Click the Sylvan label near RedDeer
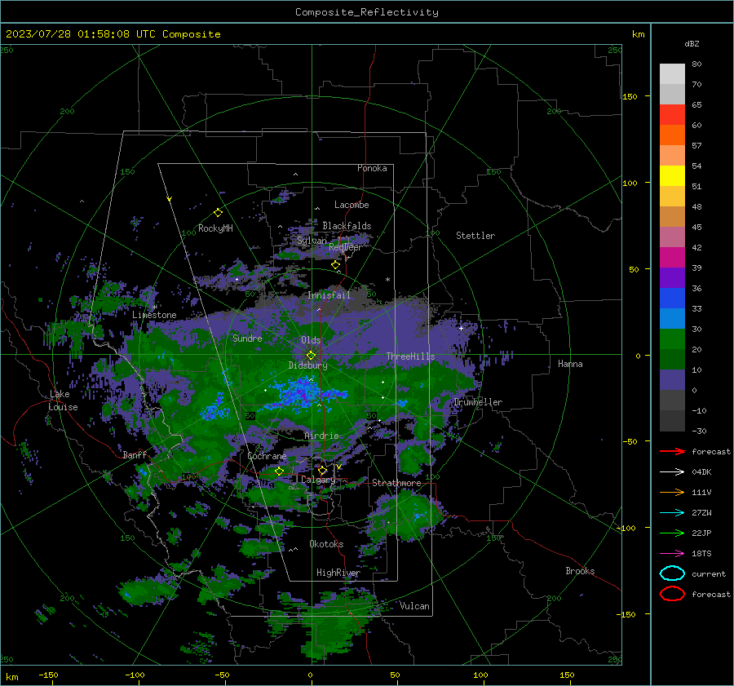This screenshot has height=686, width=734. pos(312,241)
